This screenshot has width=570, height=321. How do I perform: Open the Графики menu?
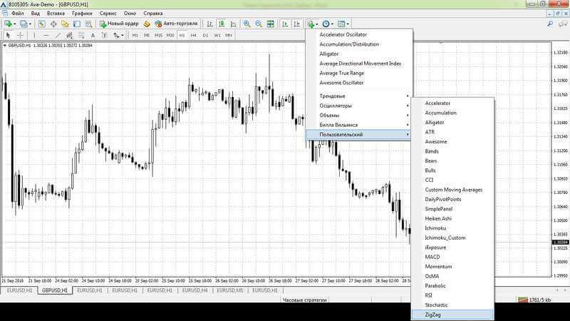coord(82,14)
